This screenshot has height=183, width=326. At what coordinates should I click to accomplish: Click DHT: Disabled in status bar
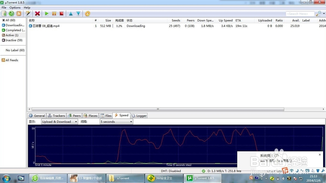[171, 171]
